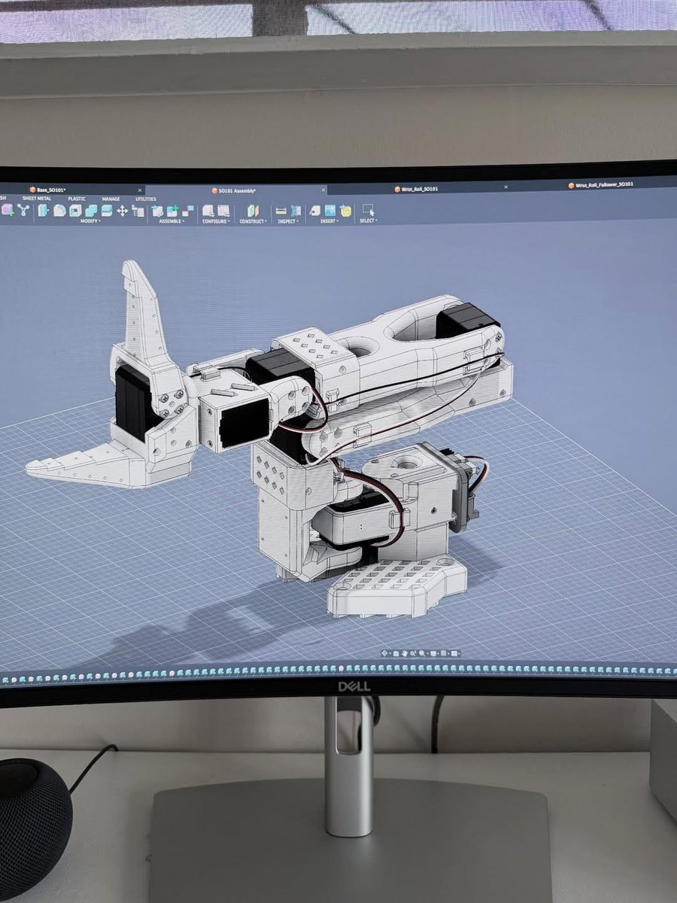
Task: Open the UTILITIES ribbon tab
Action: click(146, 199)
